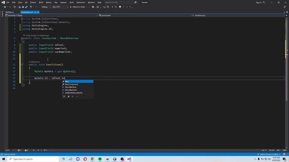Open the JsonSystem class navigation dropdown
289x162 pixels.
click(145, 15)
